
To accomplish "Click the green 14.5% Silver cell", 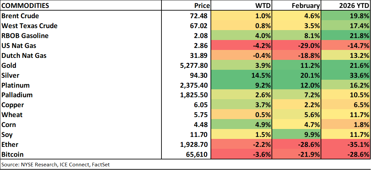I will click(x=242, y=75).
